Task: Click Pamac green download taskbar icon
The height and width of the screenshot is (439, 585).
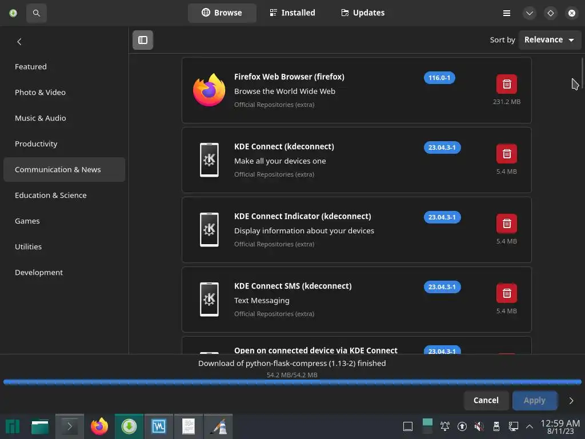Action: [x=129, y=426]
